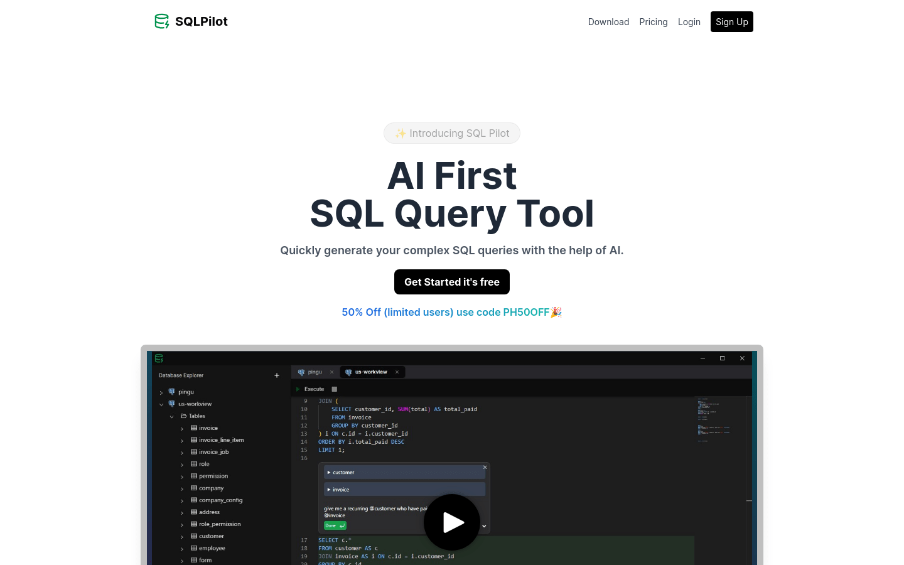
Task: Click into the AI prompt text field
Action: coord(377,512)
